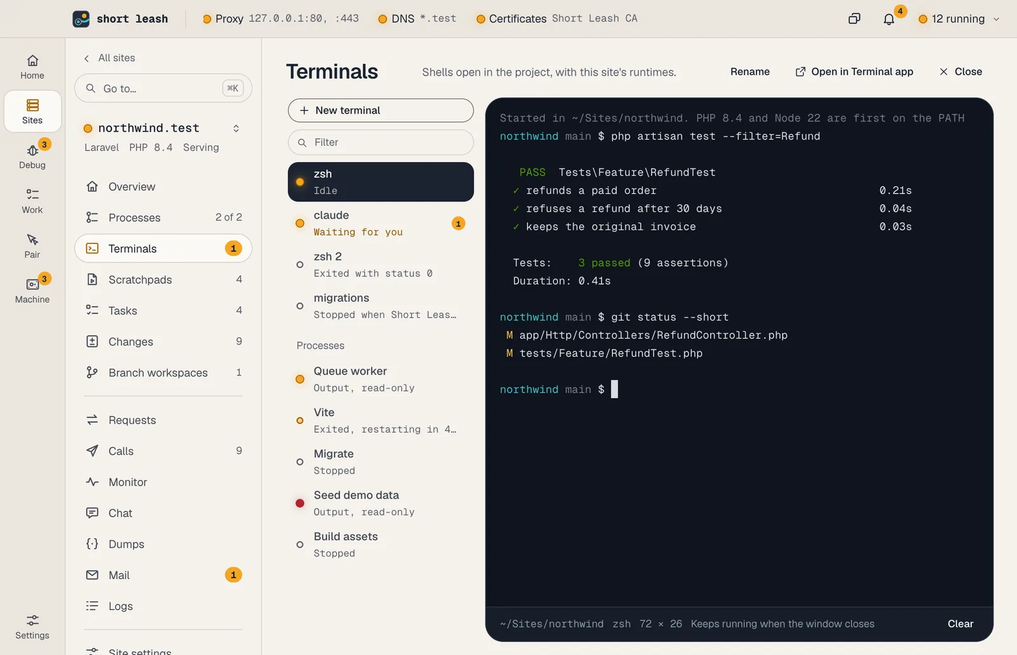Select the zsh 2 terminal

[381, 265]
